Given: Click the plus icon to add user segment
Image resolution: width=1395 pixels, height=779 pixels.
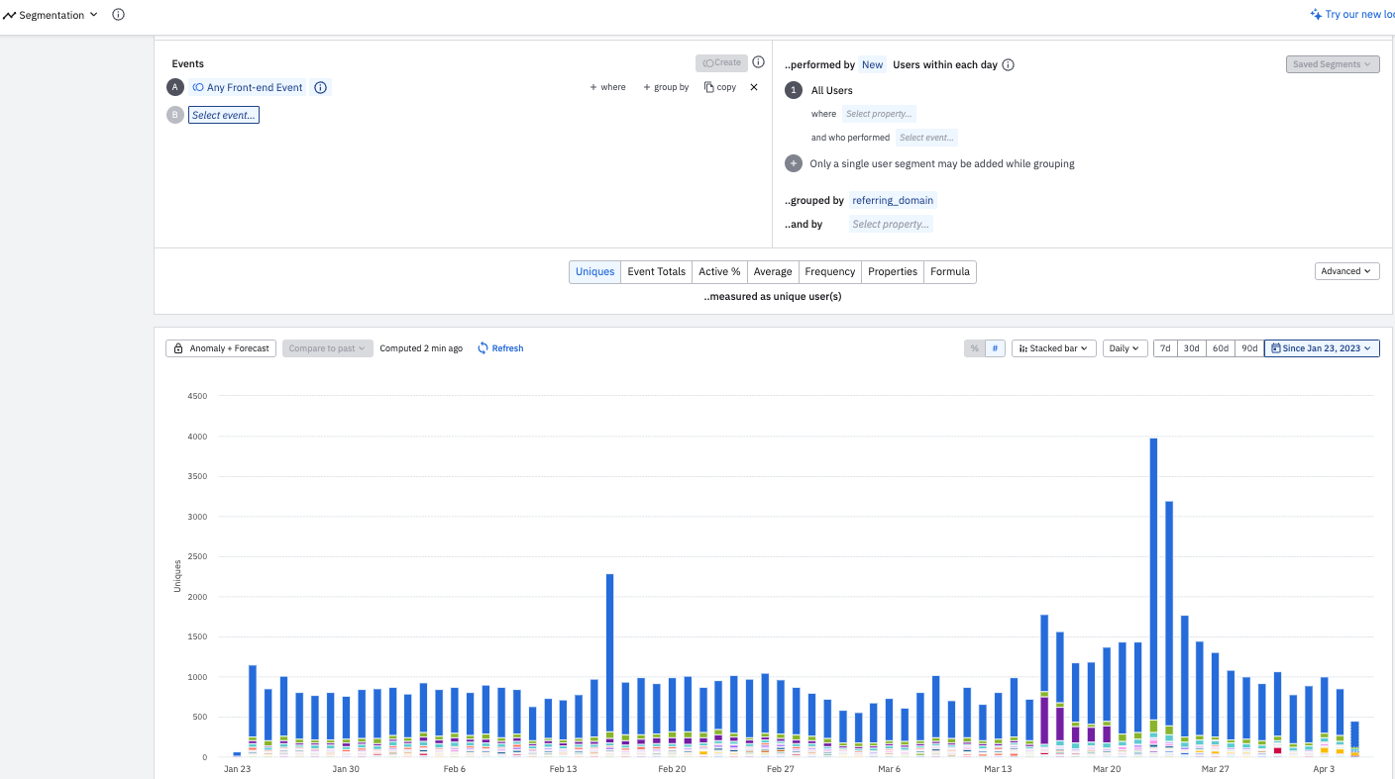Looking at the screenshot, I should [x=794, y=163].
